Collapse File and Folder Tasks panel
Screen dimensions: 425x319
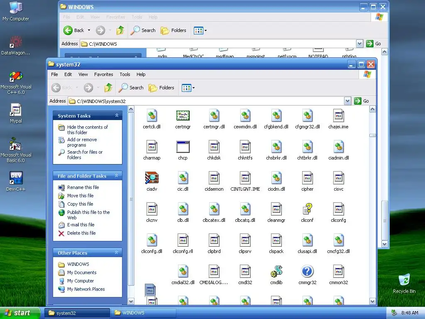[117, 176]
